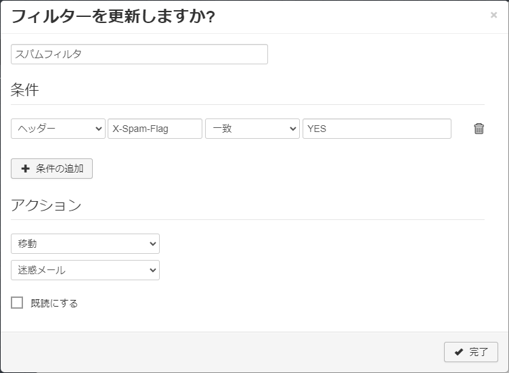This screenshot has width=509, height=373.
Task: Expand the 一致 match type dropdown
Action: (252, 129)
